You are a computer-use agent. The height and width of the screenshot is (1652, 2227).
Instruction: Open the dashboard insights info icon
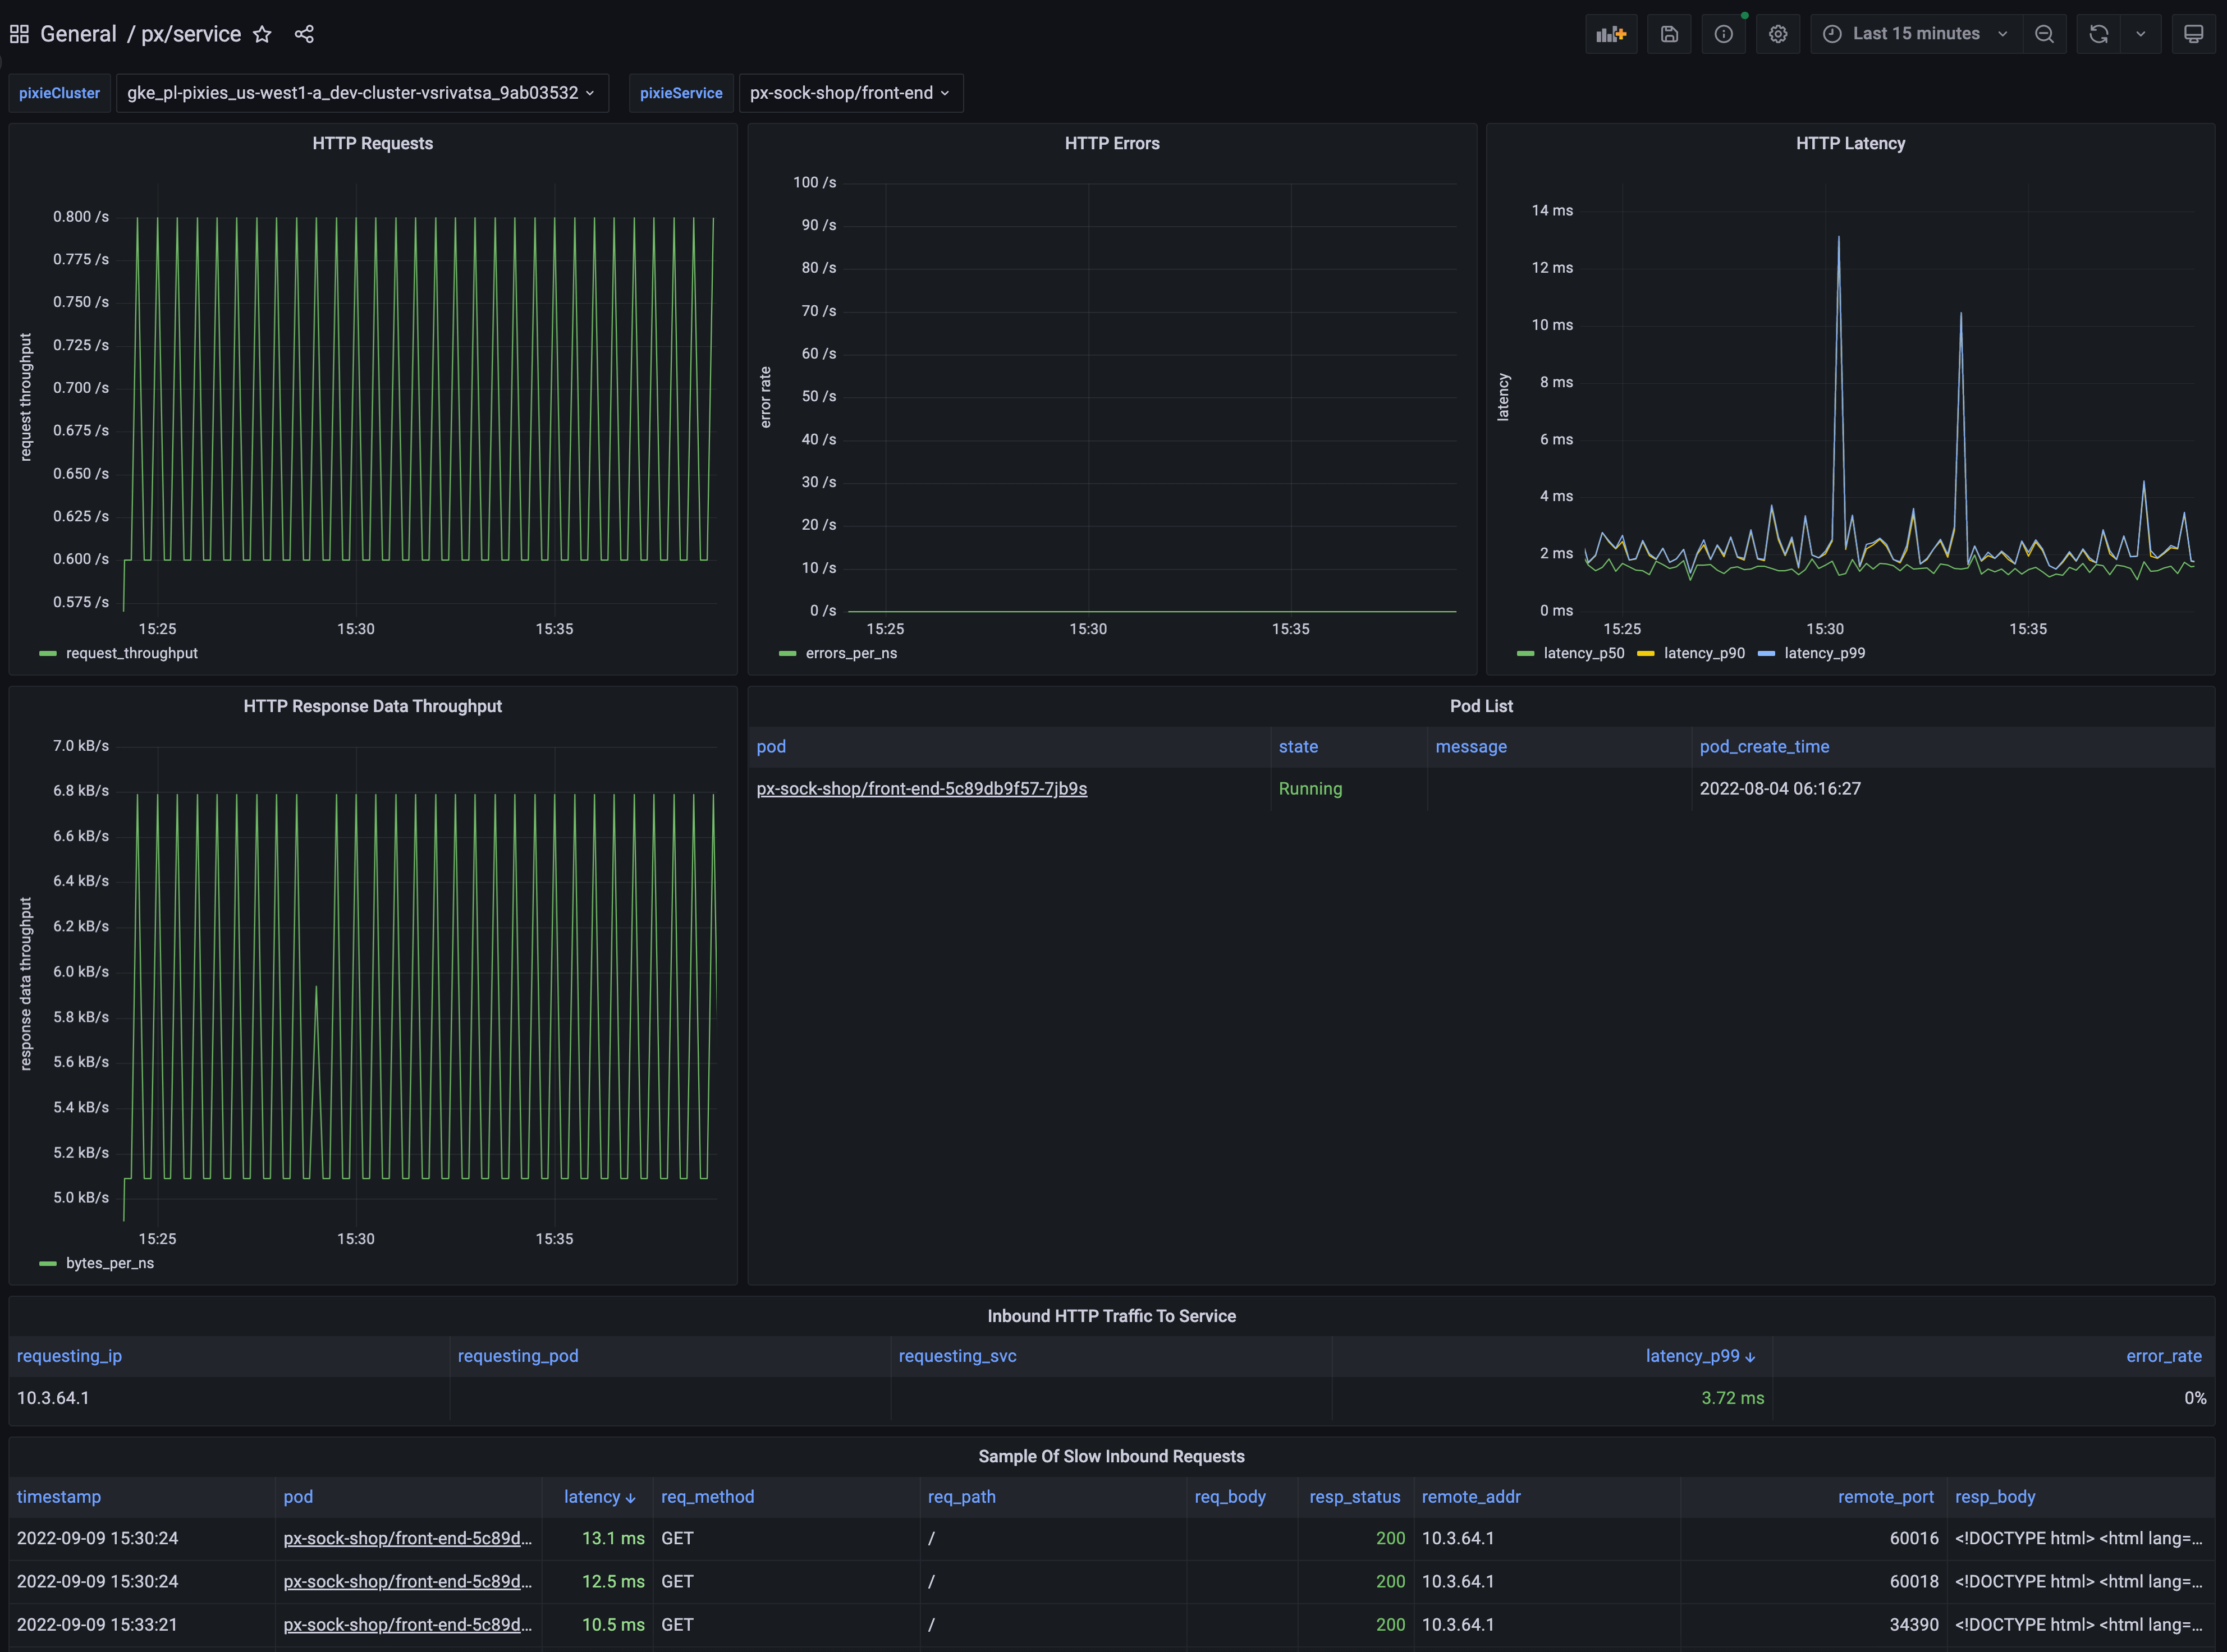1723,34
